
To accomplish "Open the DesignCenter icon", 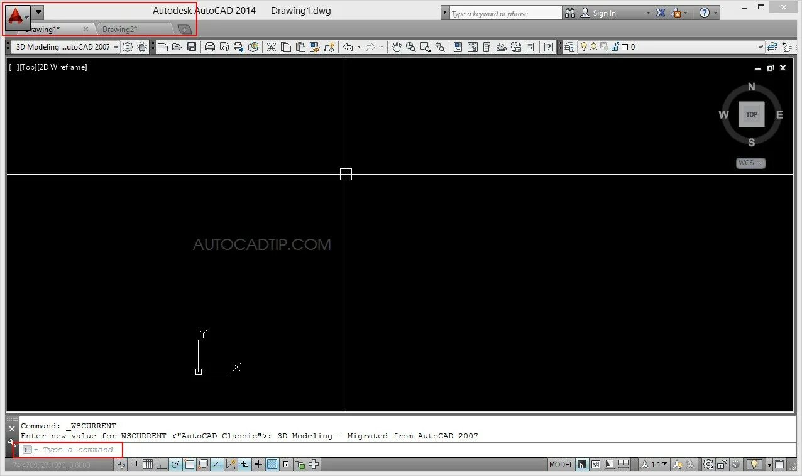I will point(473,47).
